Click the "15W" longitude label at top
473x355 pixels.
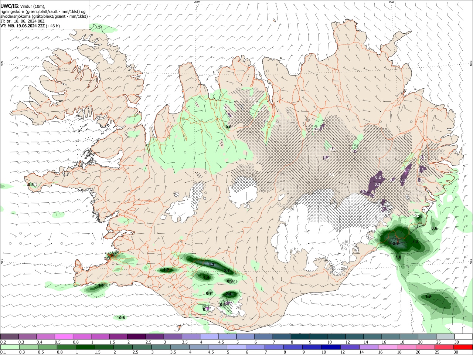click(391, 2)
